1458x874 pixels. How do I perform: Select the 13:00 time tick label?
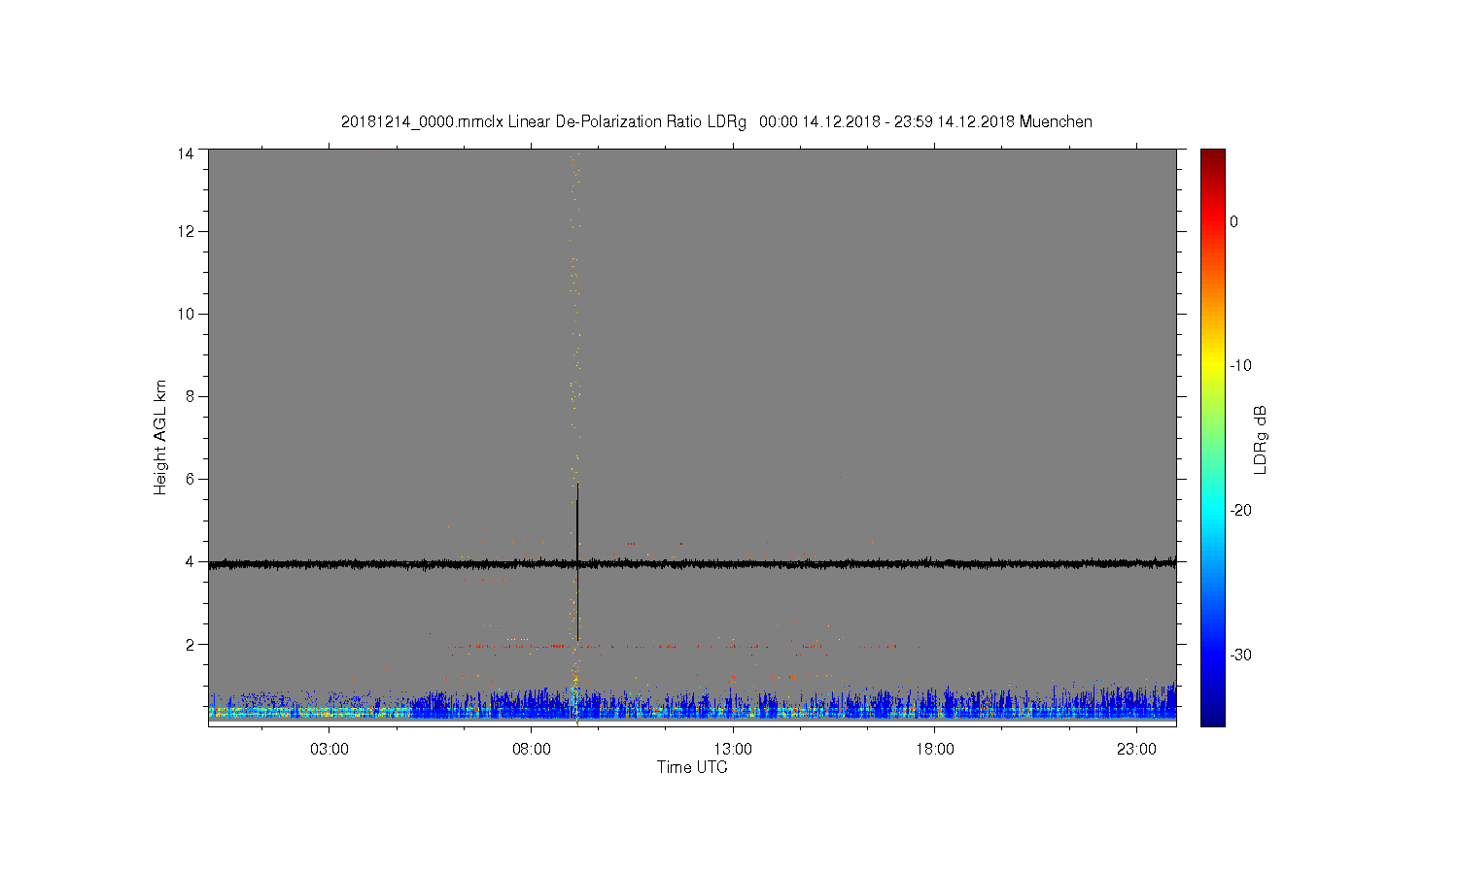(x=733, y=750)
